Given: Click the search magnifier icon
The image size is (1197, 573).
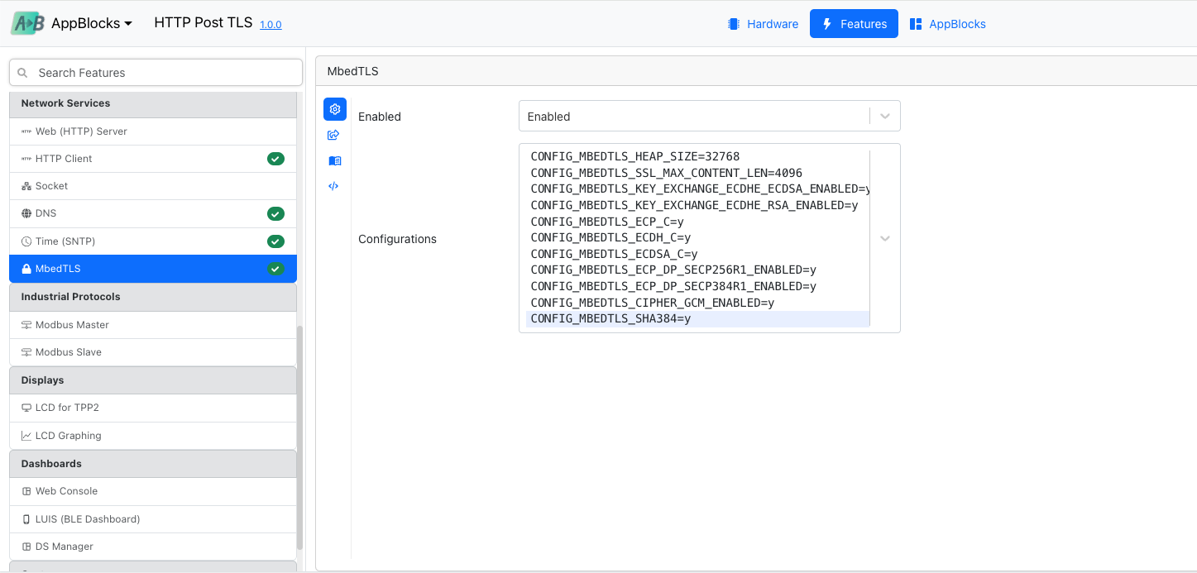Looking at the screenshot, I should coord(22,73).
